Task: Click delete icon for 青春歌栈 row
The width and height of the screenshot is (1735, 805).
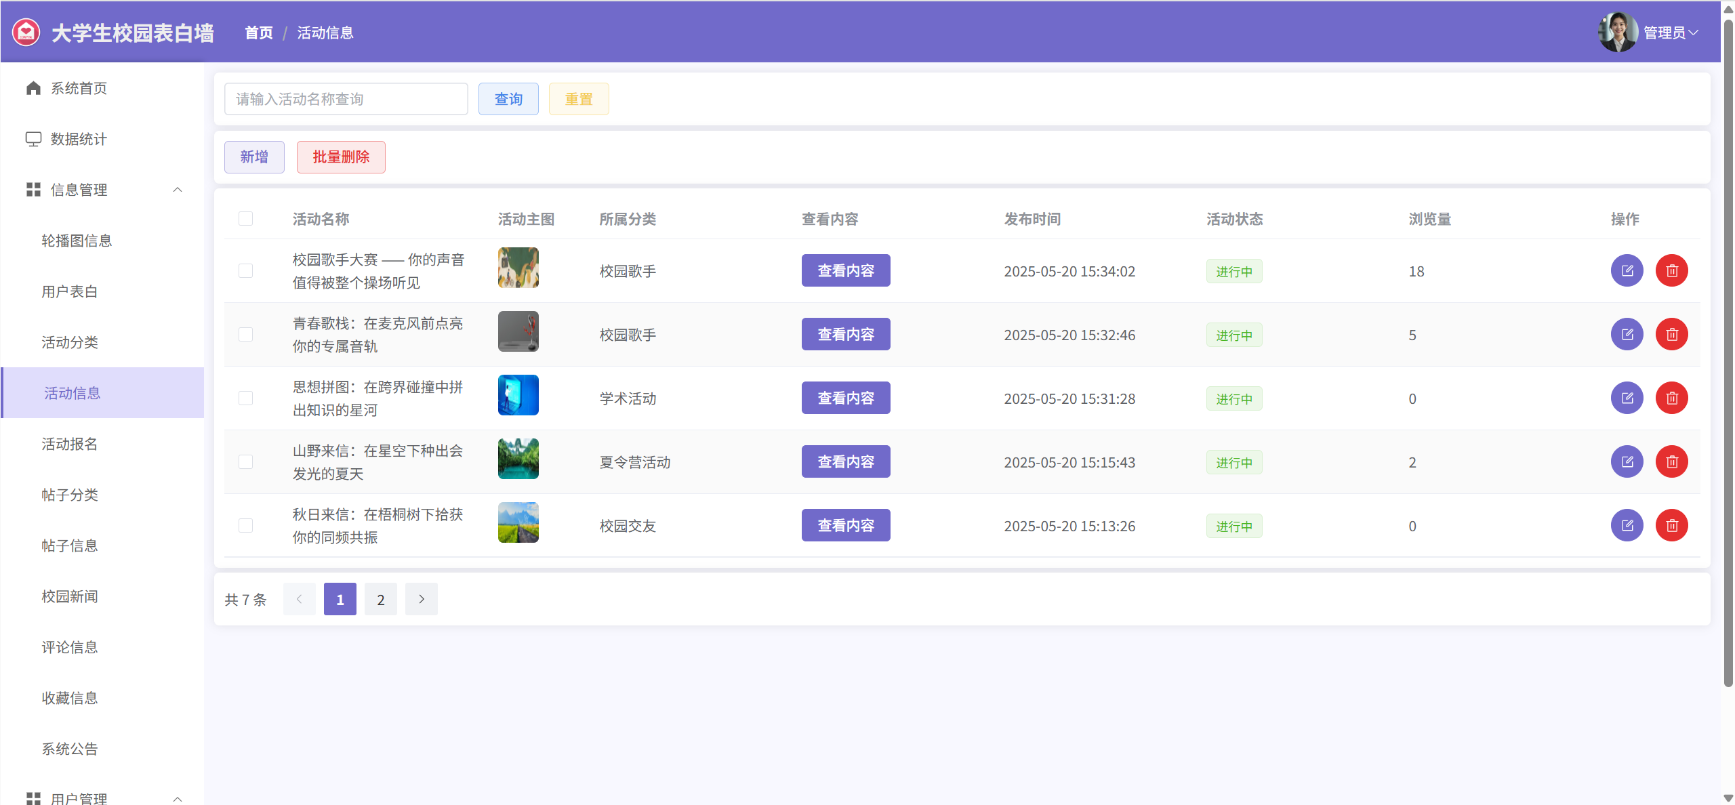Action: [1671, 334]
